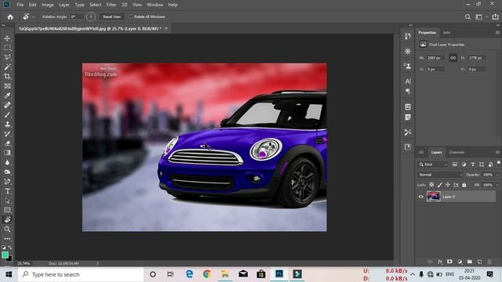Expand the status bar info arrow
This screenshot has width=502, height=282.
click(97, 263)
